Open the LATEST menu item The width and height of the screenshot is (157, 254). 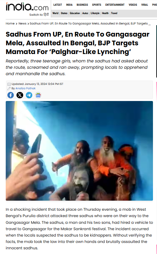(x=57, y=5)
